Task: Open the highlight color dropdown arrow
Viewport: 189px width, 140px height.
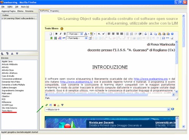Action: [94, 34]
